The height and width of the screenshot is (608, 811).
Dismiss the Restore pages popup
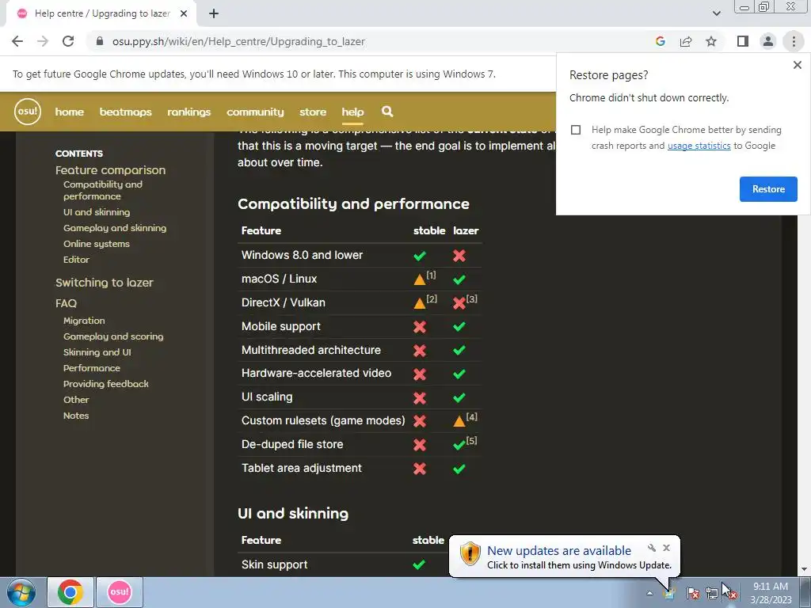pos(797,65)
